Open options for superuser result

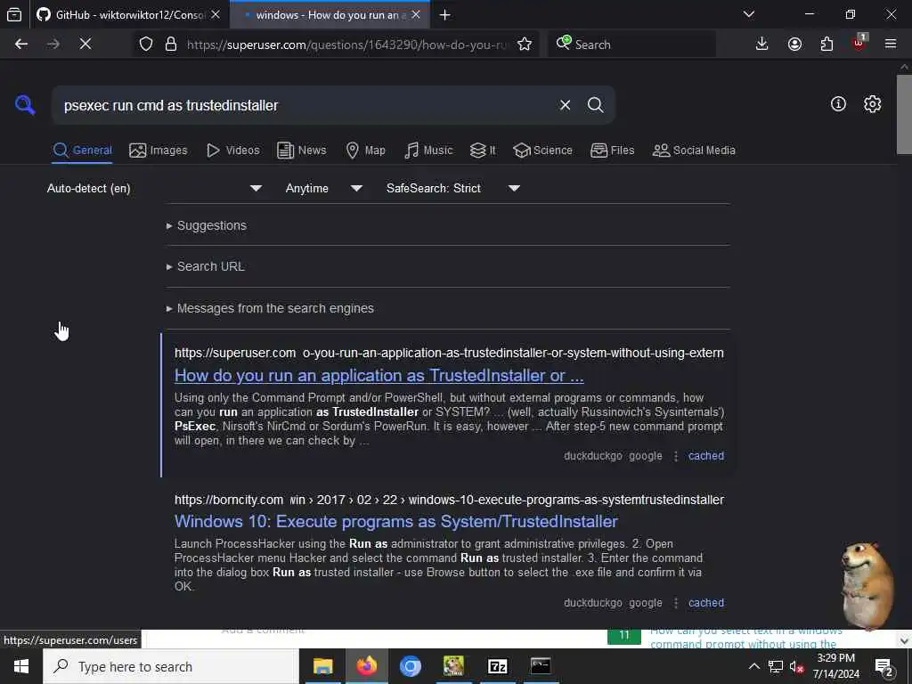pos(676,456)
